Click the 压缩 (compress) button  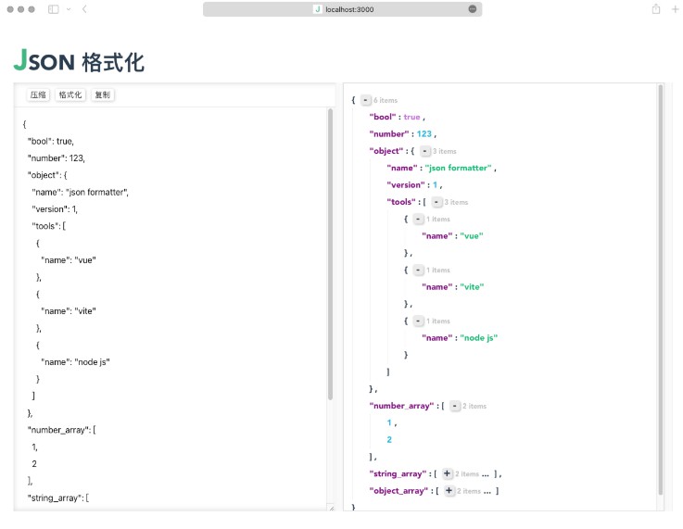pyautogui.click(x=38, y=95)
